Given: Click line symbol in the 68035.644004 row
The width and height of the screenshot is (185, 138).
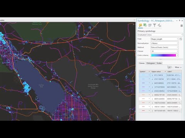Looking at the screenshot, I should (x=143, y=99).
